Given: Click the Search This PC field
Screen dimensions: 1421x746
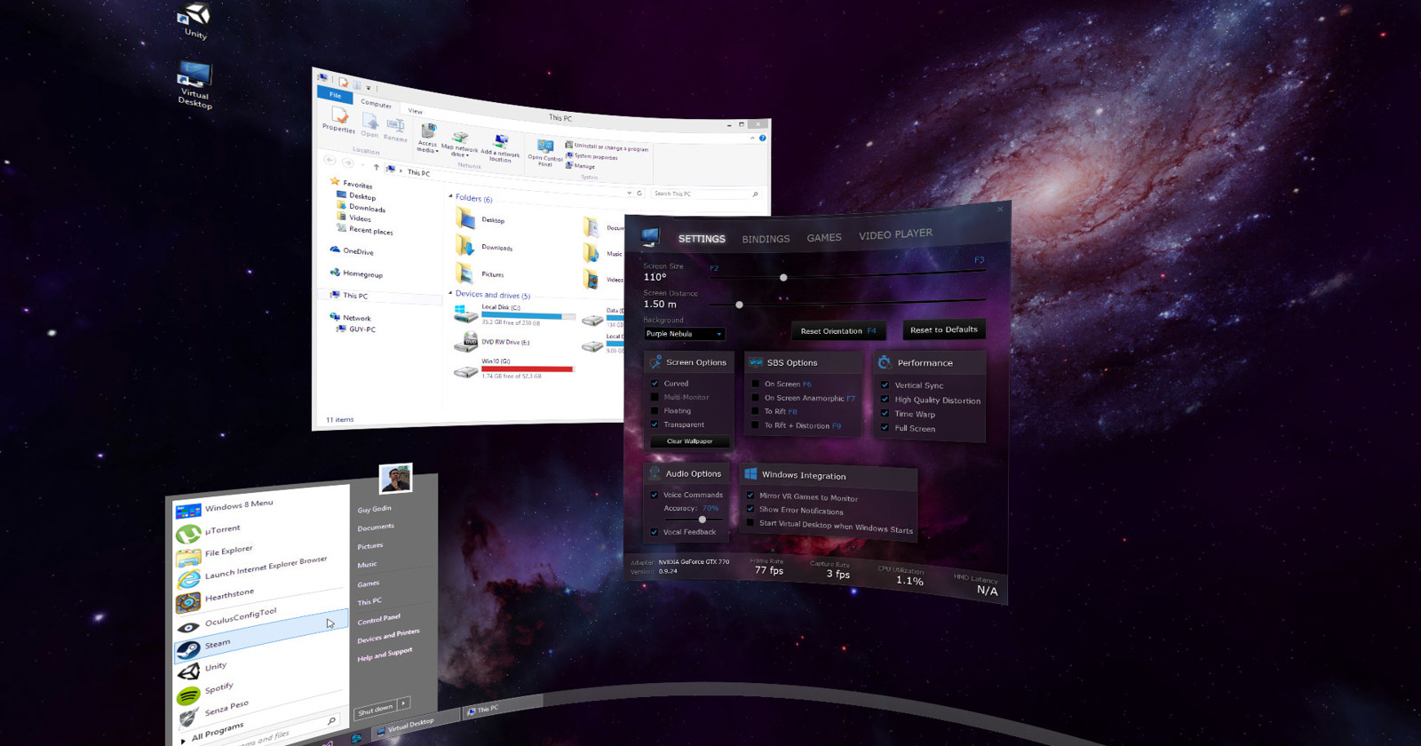Looking at the screenshot, I should pyautogui.click(x=705, y=194).
